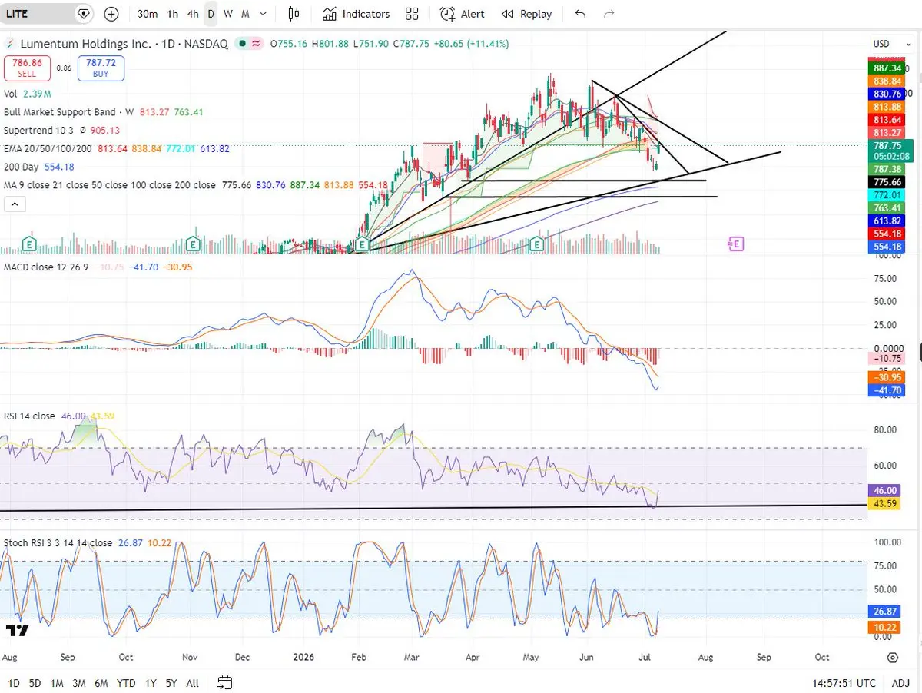Redo the last chart action
The width and height of the screenshot is (922, 693).
point(609,14)
